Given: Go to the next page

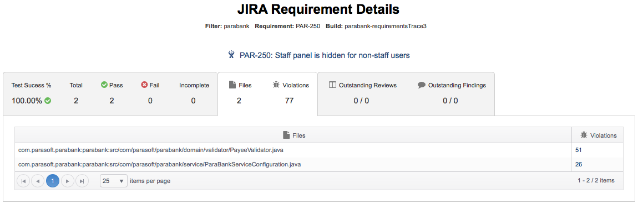Looking at the screenshot, I should point(68,181).
